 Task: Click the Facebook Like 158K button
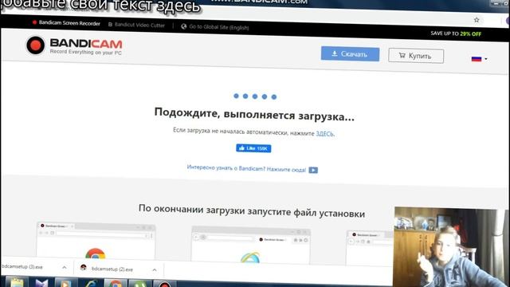click(253, 148)
